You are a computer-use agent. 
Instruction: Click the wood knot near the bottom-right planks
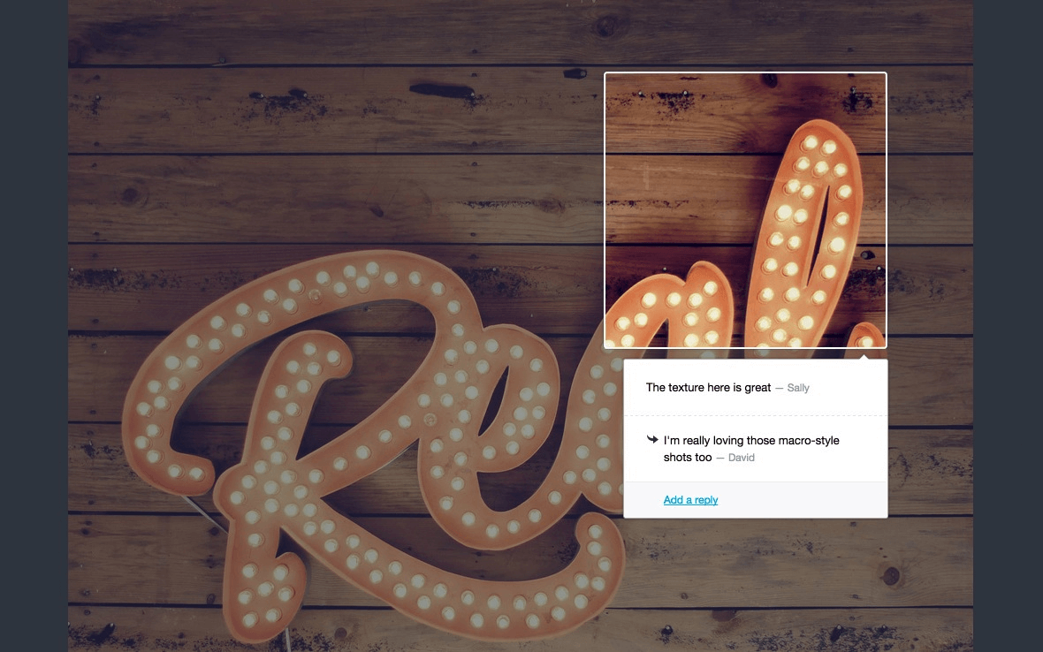[891, 575]
